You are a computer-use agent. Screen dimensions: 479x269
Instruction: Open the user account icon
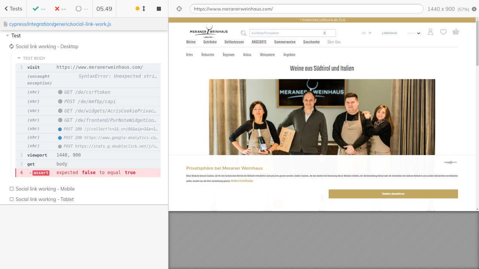click(430, 32)
